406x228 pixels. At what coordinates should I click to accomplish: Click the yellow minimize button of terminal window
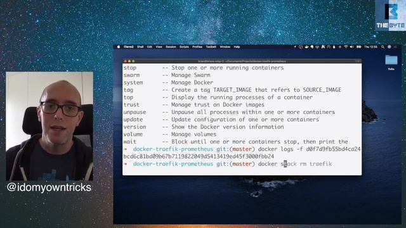coord(129,61)
